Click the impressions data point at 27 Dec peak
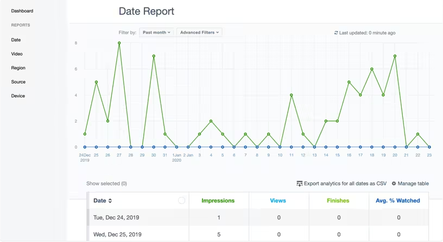Image resolution: width=443 pixels, height=242 pixels. pyautogui.click(x=119, y=43)
